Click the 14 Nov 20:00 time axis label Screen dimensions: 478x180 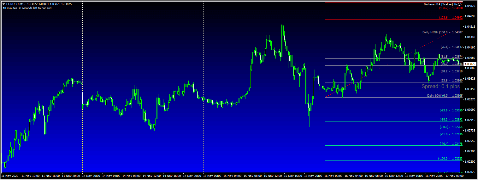point(192,176)
